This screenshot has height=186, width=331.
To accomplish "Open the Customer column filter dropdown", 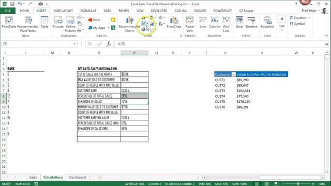I will [x=233, y=74].
